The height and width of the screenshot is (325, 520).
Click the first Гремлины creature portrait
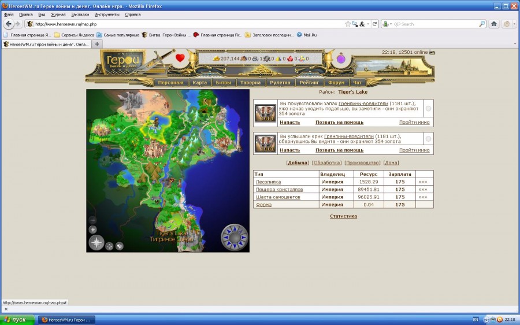265,113
